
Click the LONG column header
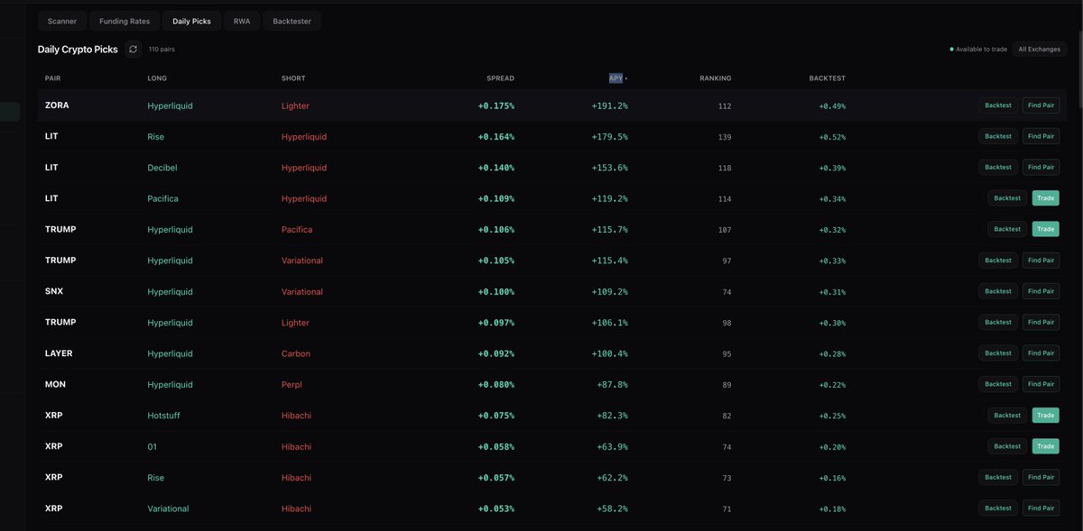[x=157, y=78]
